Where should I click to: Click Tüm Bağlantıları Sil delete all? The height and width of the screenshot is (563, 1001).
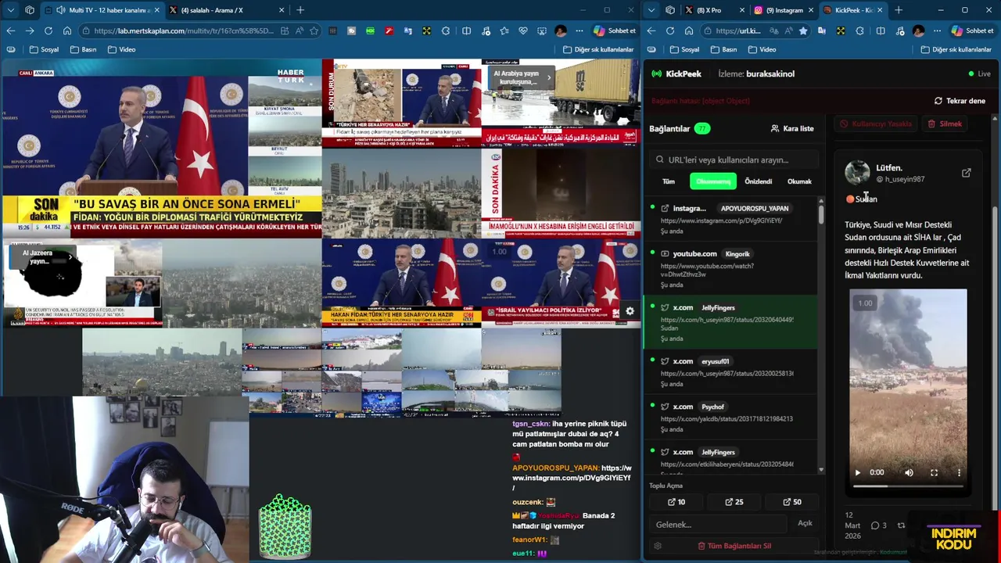pos(734,546)
